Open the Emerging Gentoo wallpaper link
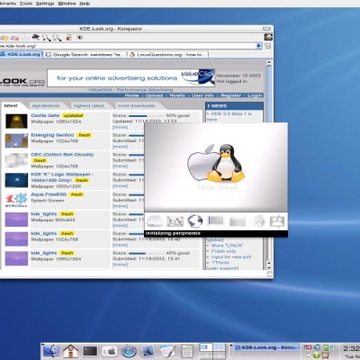 (52, 135)
